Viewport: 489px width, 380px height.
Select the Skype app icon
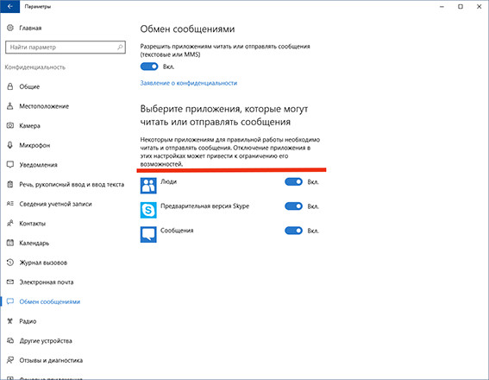pos(148,210)
